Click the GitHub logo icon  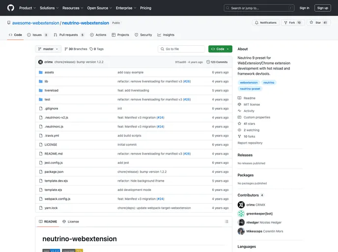[11, 8]
